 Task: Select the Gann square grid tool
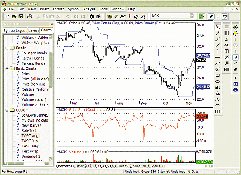point(226,51)
